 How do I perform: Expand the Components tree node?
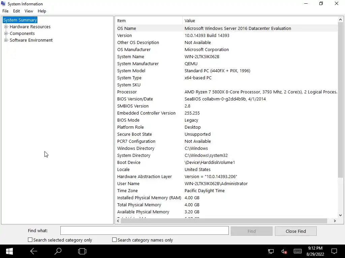click(6, 33)
